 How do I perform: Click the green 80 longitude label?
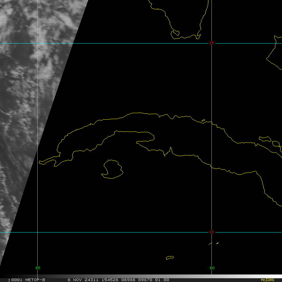(212, 268)
